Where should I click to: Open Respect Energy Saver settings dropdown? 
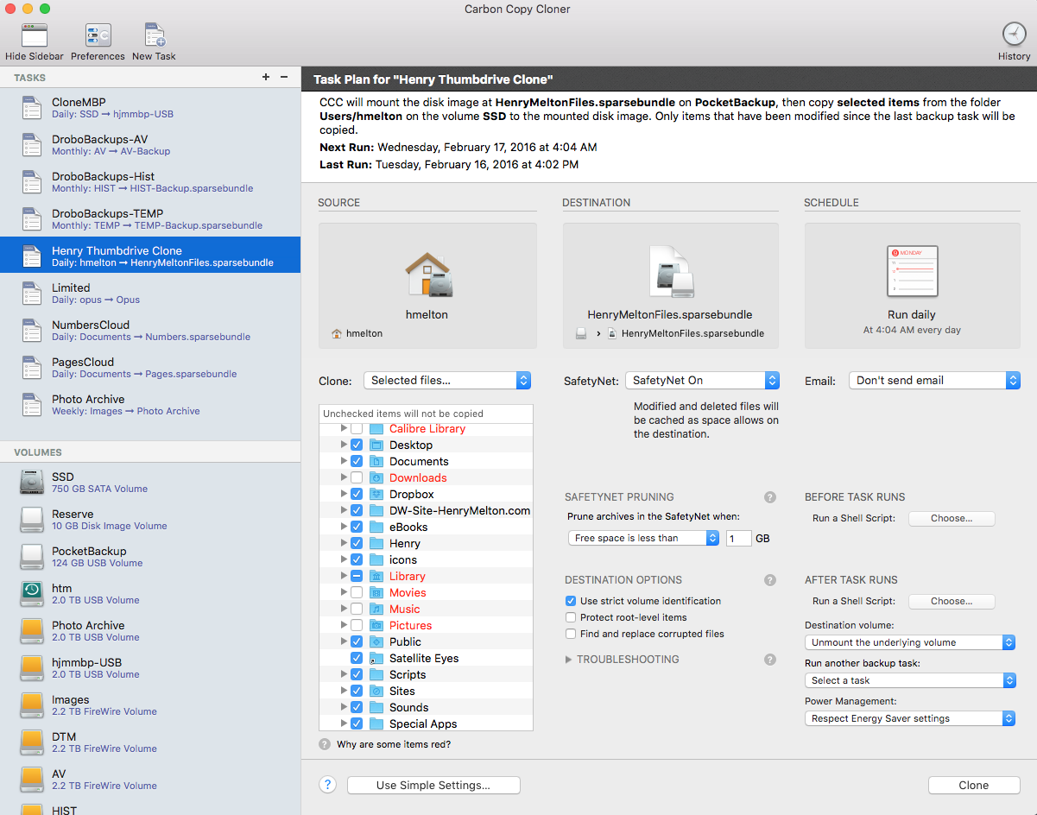point(909,718)
